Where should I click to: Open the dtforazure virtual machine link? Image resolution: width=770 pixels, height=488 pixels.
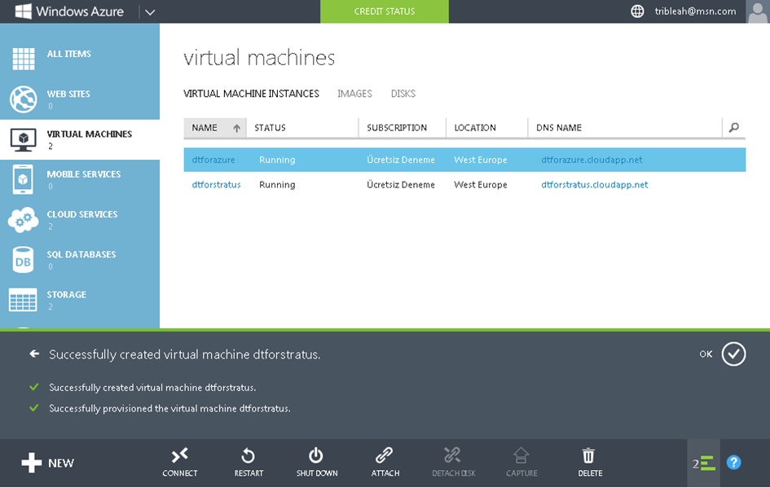point(213,160)
